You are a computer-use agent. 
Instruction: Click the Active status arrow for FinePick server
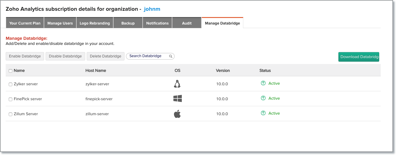pos(263,98)
